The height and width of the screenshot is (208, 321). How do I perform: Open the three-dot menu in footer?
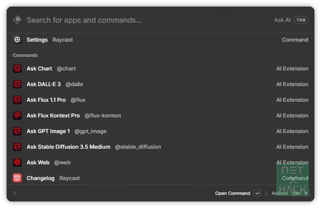tap(15, 193)
